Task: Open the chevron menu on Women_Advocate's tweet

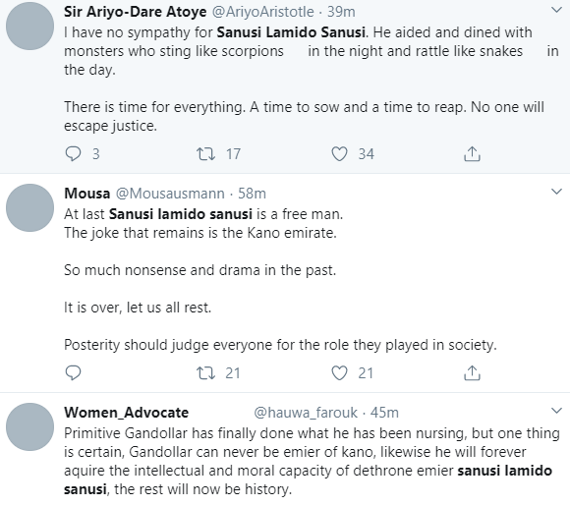Action: tap(556, 411)
